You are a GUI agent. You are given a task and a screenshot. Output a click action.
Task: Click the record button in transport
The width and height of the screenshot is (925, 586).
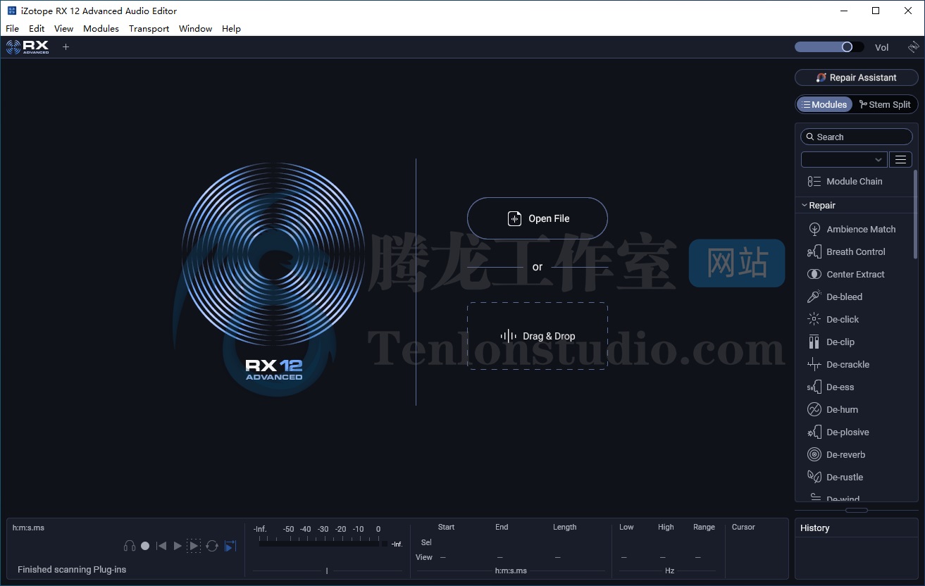pyautogui.click(x=145, y=546)
